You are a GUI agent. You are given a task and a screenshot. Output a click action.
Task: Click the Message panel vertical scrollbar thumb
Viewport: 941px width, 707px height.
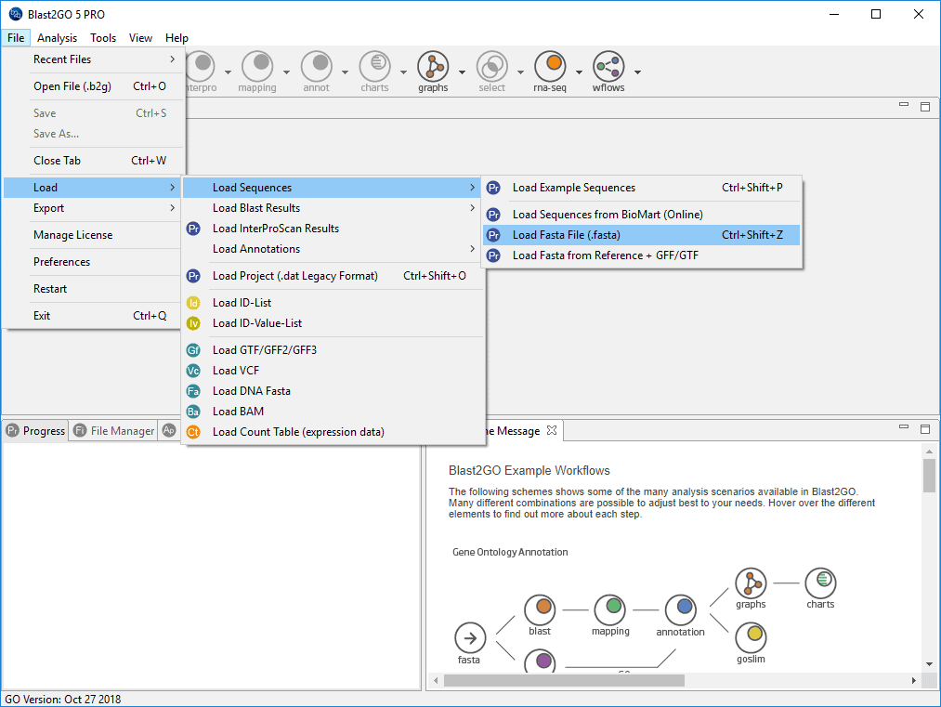tap(929, 476)
